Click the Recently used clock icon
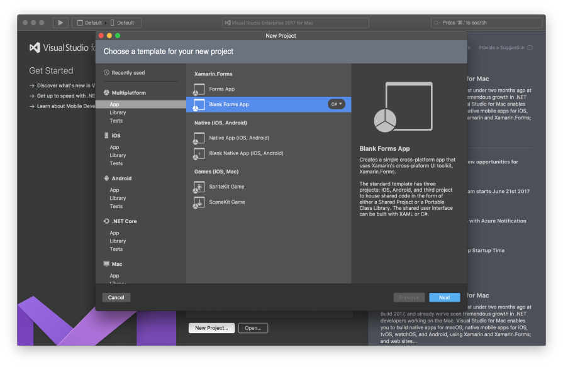 [x=106, y=72]
